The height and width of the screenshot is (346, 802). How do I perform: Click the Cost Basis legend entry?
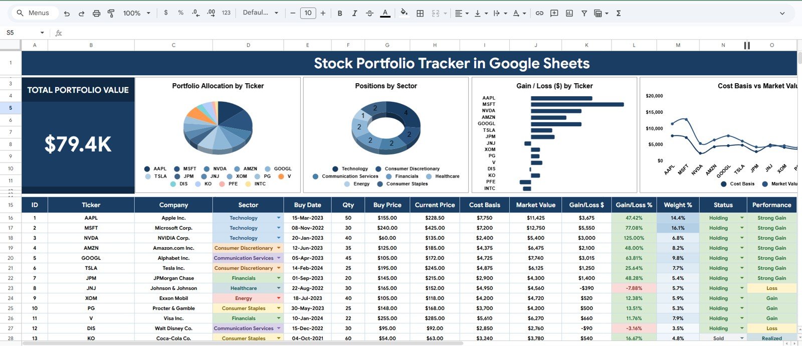click(x=738, y=184)
